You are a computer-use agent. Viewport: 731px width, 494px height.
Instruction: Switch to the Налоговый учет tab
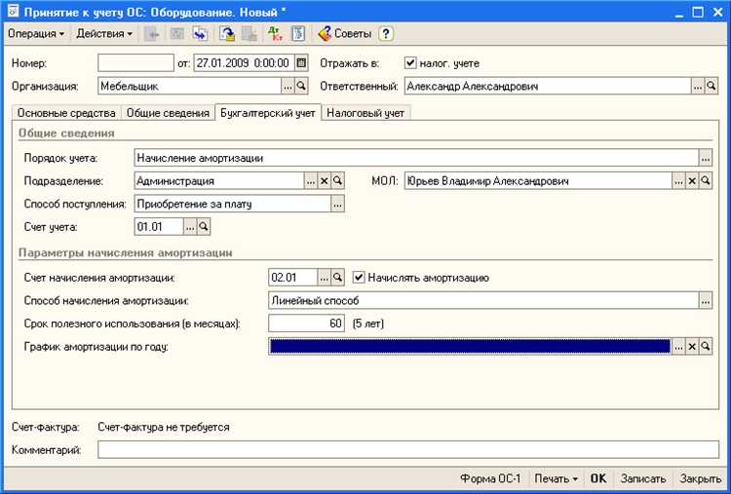[x=366, y=113]
